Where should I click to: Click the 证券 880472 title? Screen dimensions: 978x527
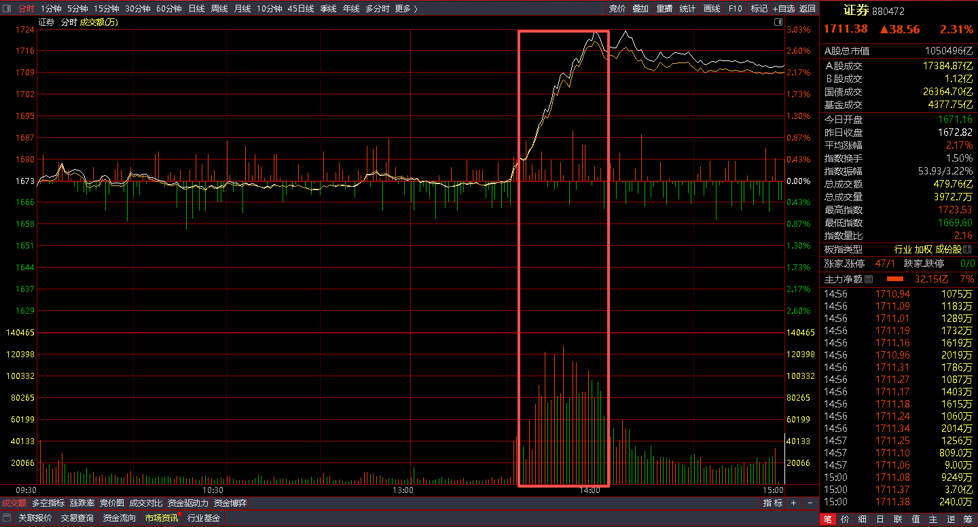pyautogui.click(x=874, y=11)
